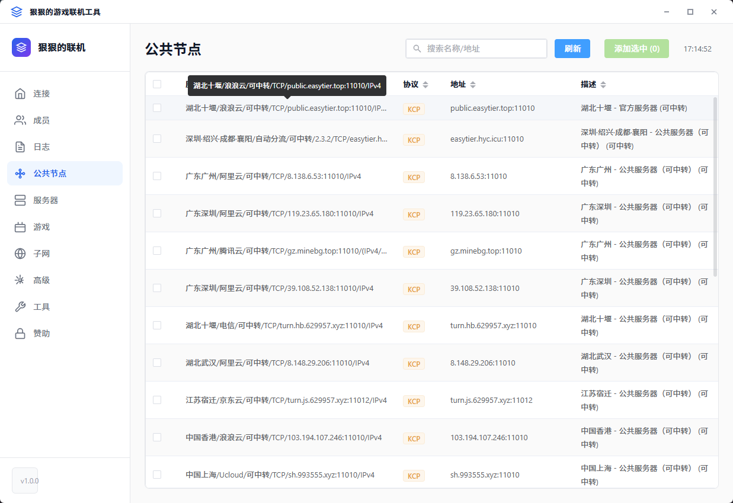Click the vertical scrollbar of the node table

point(715,187)
